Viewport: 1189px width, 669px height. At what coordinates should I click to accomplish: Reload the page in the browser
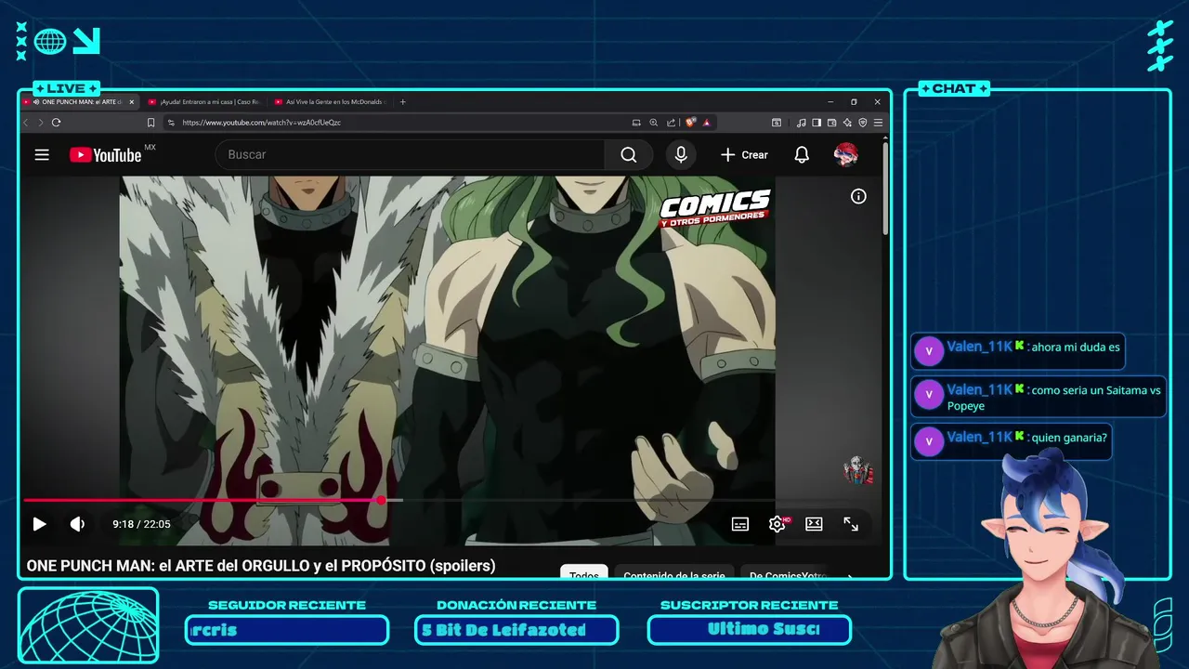pos(57,123)
